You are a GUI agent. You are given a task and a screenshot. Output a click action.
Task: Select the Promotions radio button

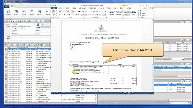point(113,103)
